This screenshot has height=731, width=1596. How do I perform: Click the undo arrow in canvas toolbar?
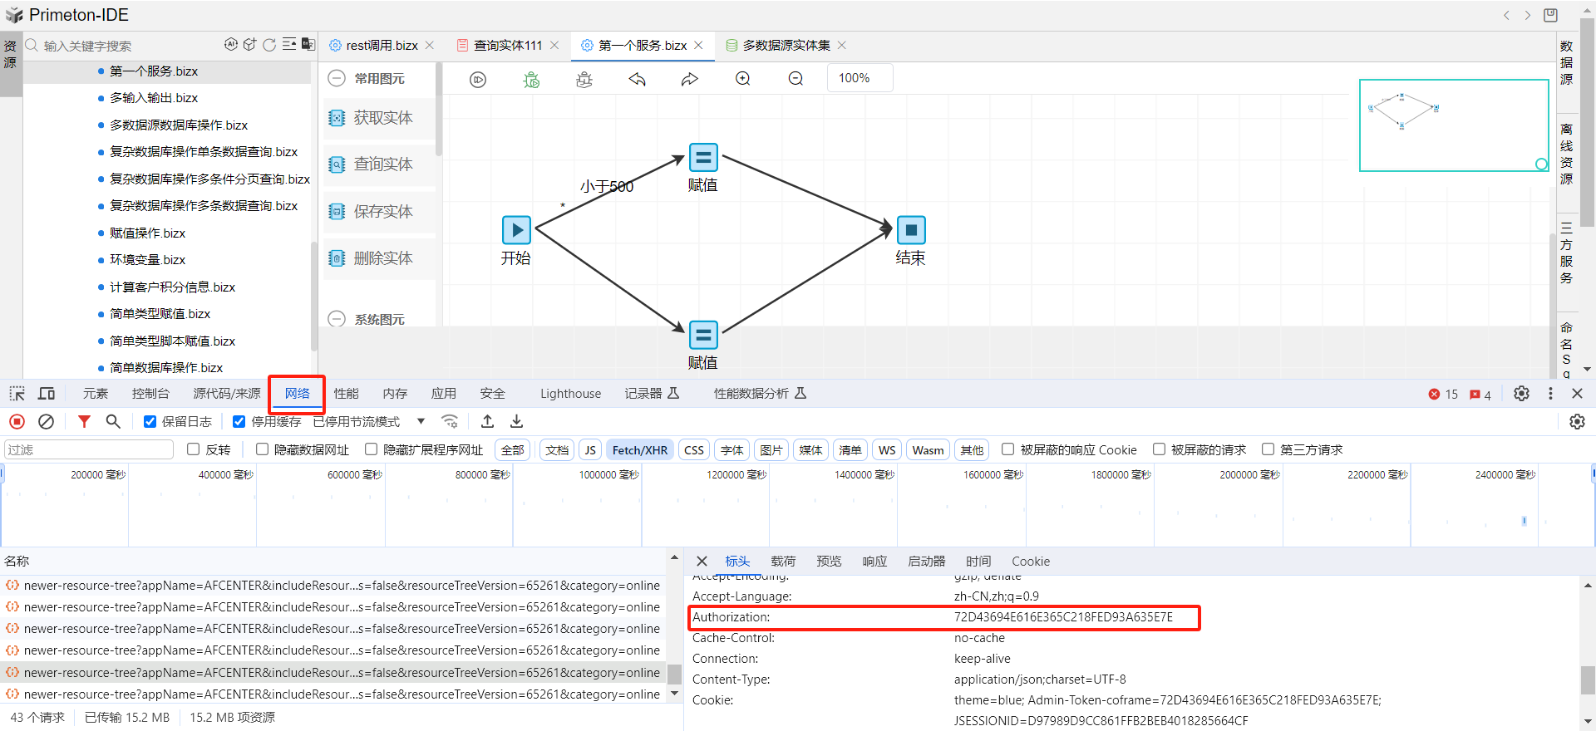point(638,80)
